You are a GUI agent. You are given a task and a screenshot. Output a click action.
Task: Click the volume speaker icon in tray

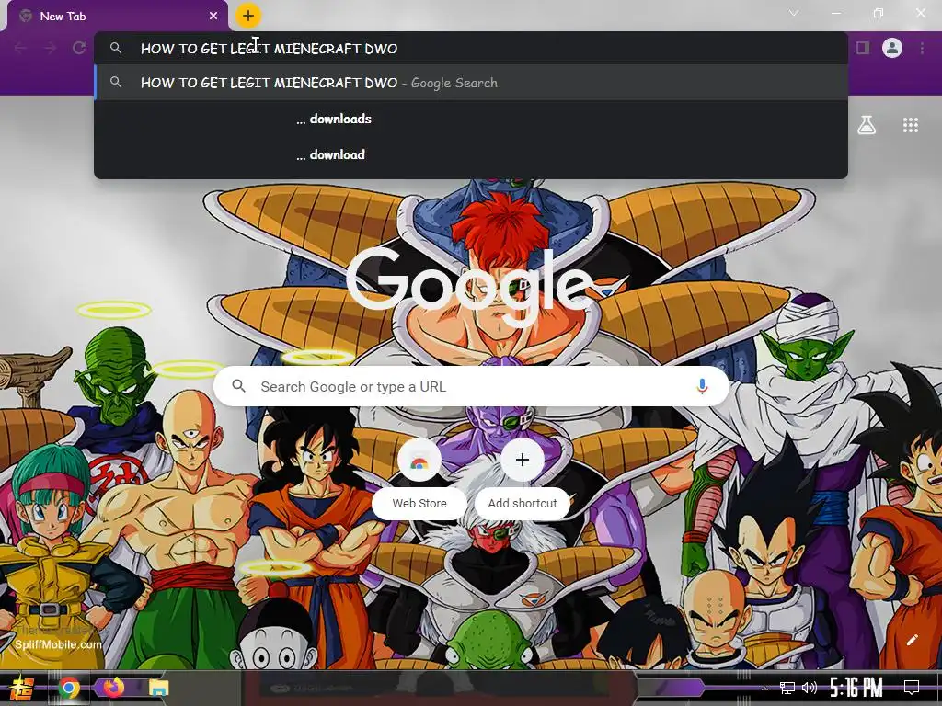point(810,688)
